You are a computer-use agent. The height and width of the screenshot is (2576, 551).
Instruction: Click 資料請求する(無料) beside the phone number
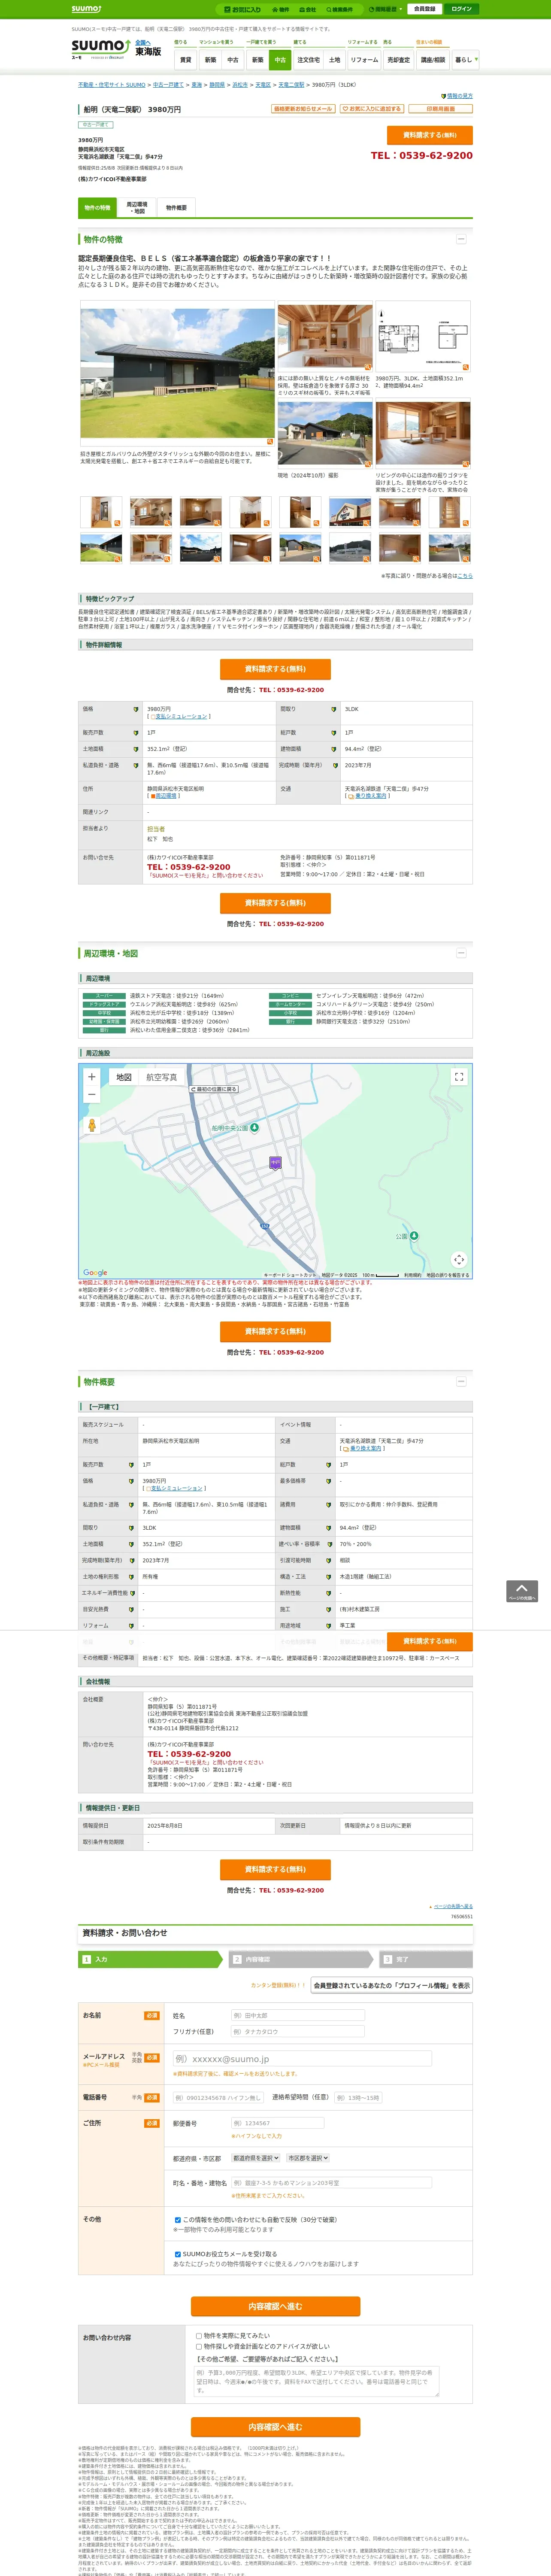tap(430, 135)
